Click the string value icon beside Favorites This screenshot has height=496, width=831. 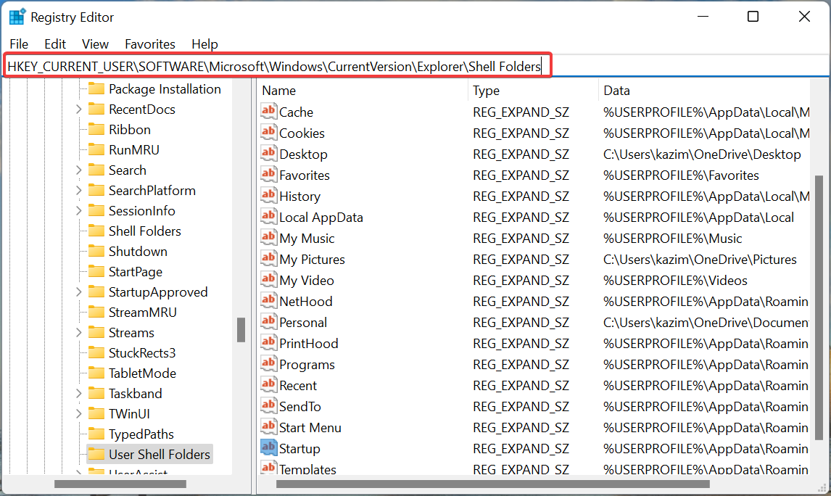click(269, 174)
